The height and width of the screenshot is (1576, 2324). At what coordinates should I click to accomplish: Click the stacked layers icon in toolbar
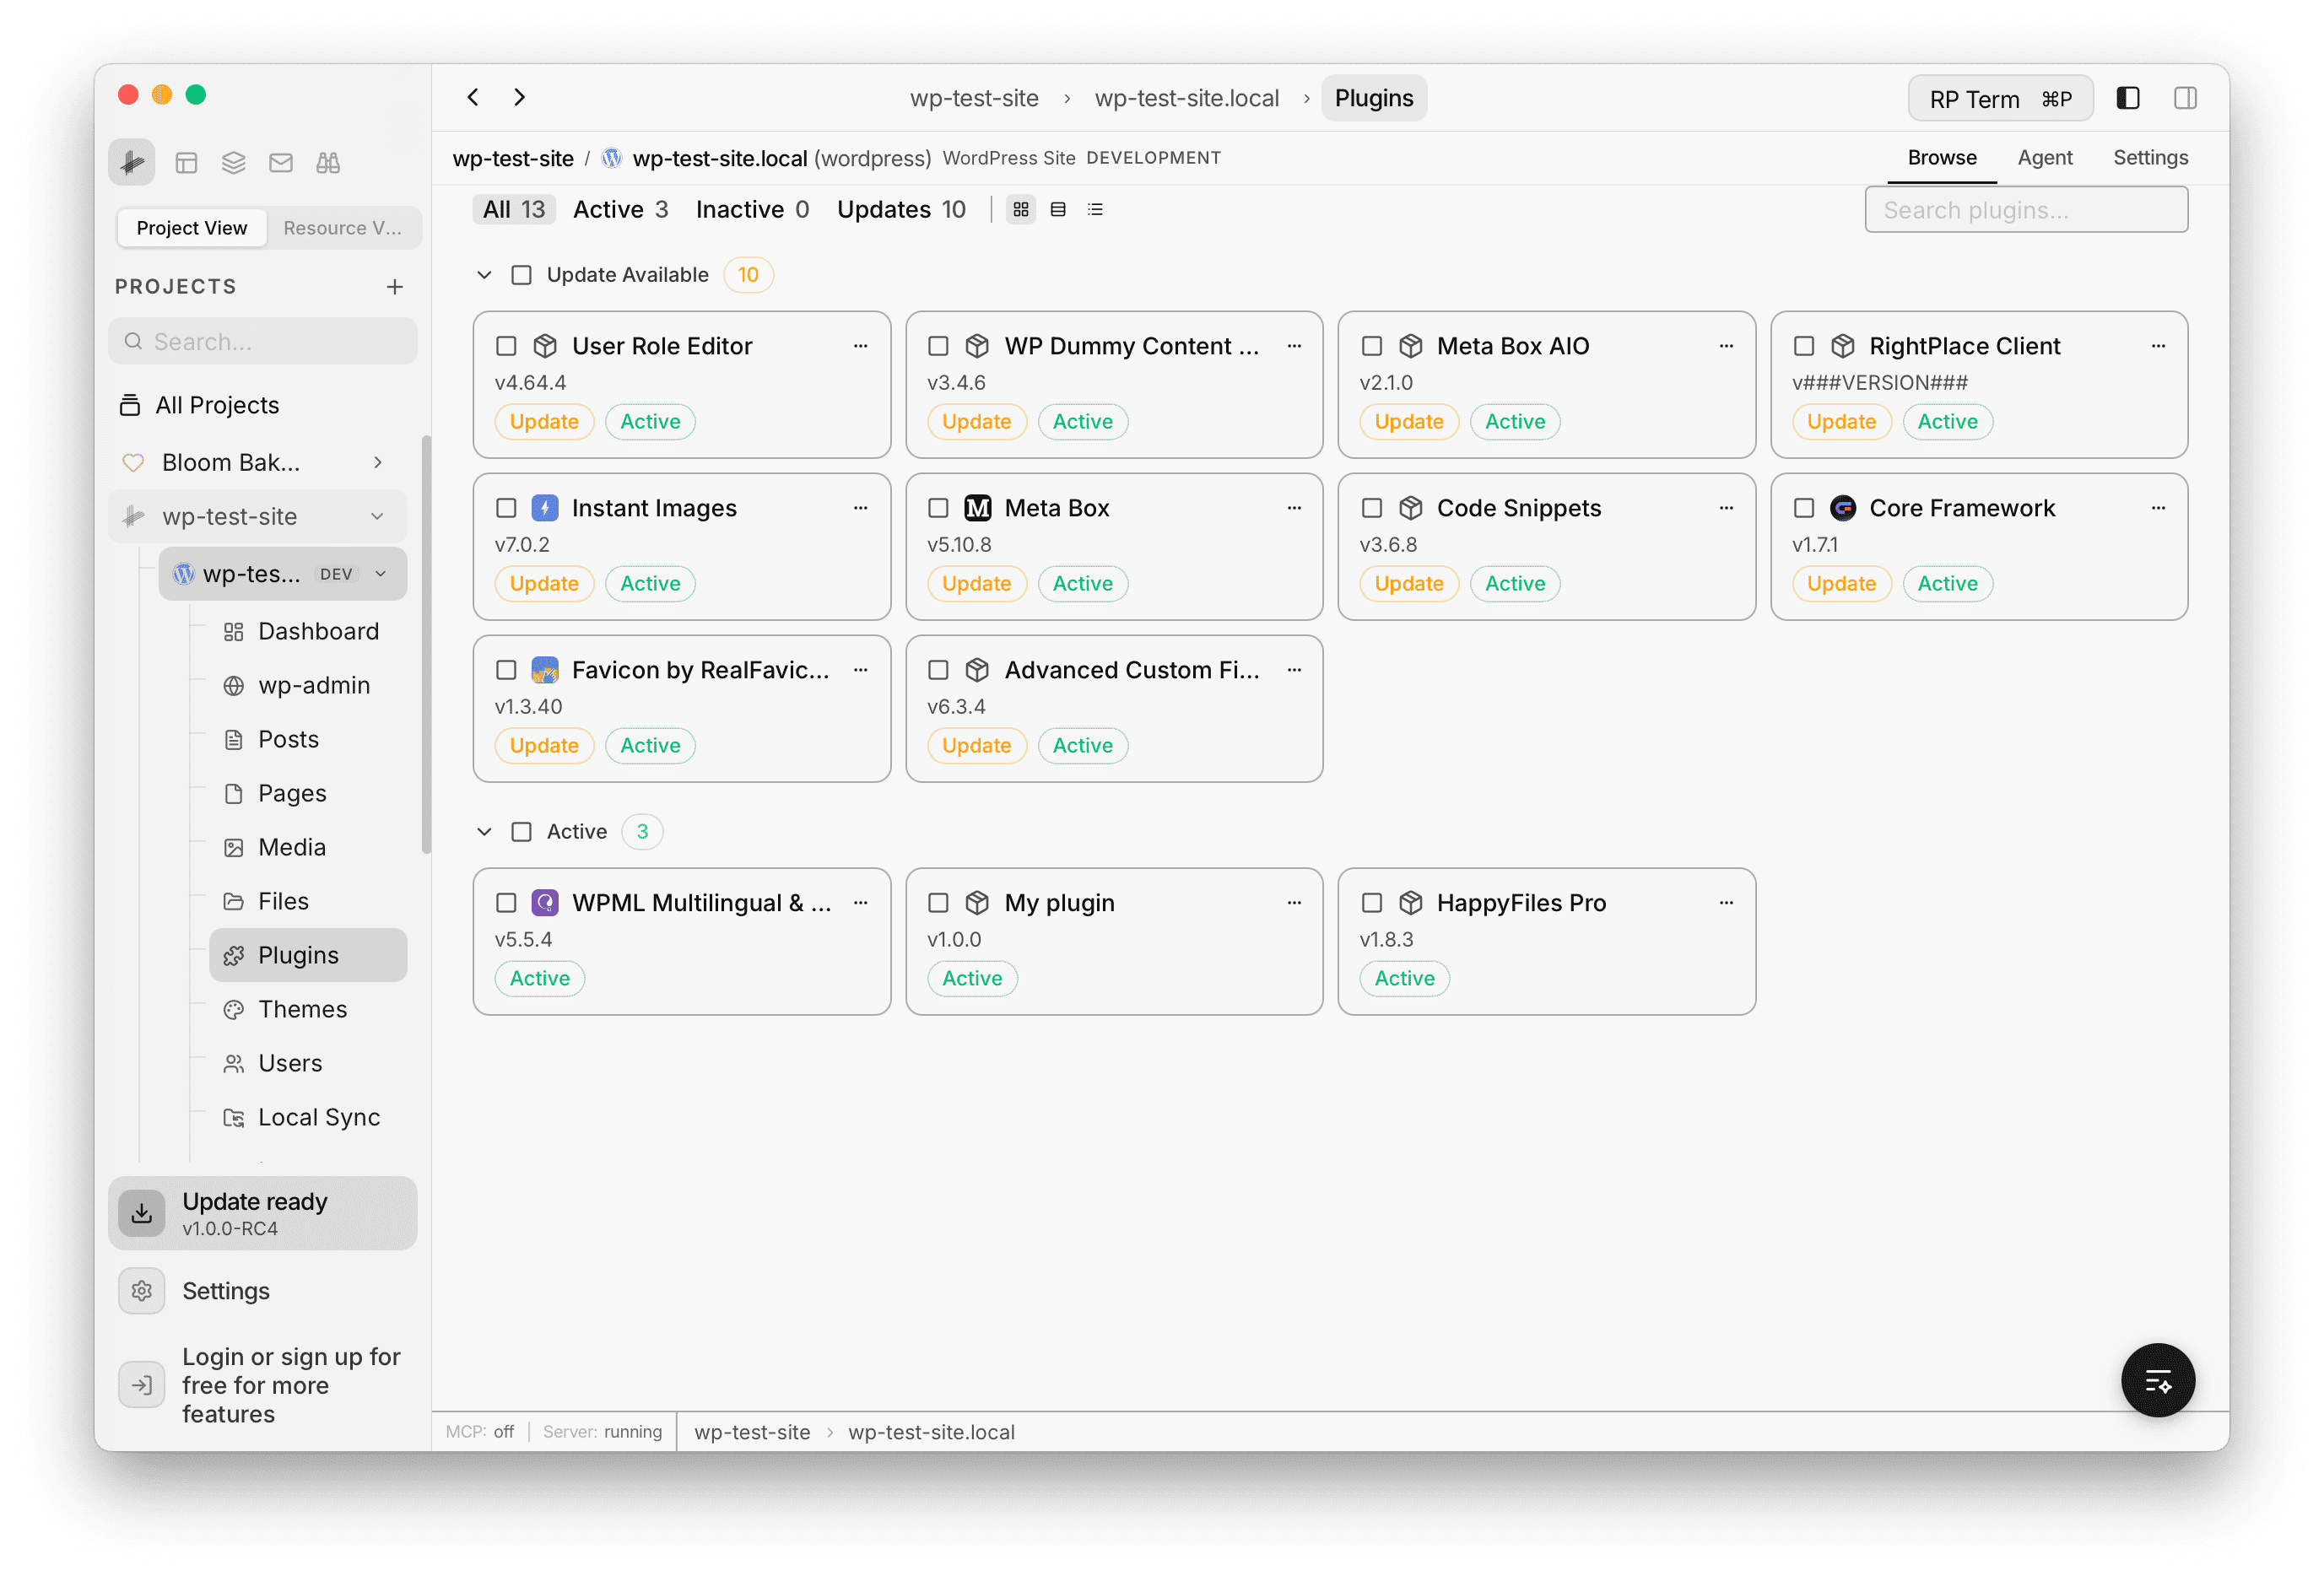point(234,162)
